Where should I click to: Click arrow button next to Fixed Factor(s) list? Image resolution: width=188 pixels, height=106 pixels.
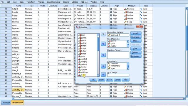pyautogui.click(x=103, y=44)
